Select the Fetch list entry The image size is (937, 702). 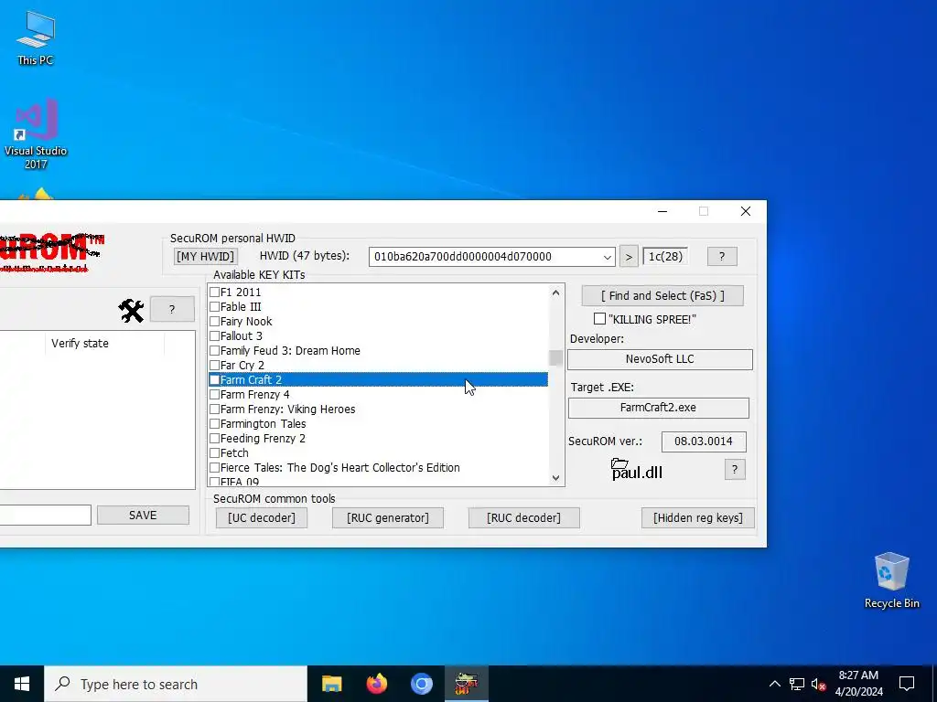click(234, 453)
